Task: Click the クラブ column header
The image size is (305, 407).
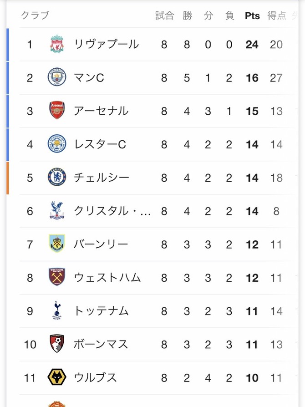Action: [35, 15]
